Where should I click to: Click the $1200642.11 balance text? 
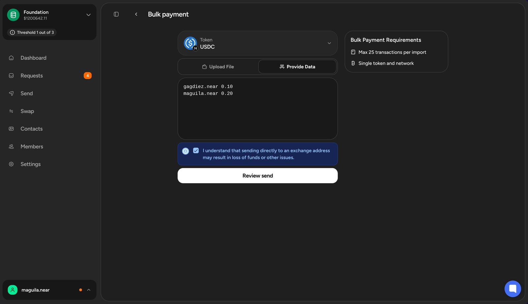35,18
